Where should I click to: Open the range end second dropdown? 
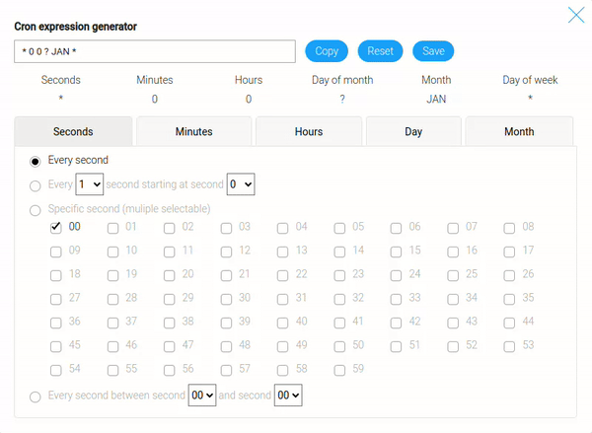288,396
